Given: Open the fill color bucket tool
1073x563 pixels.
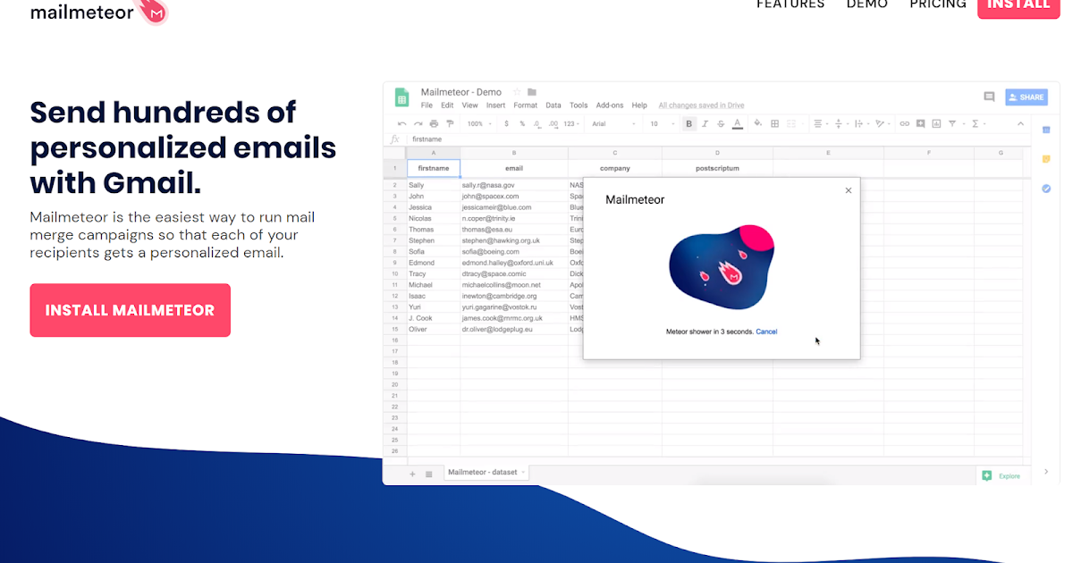Looking at the screenshot, I should pos(758,123).
